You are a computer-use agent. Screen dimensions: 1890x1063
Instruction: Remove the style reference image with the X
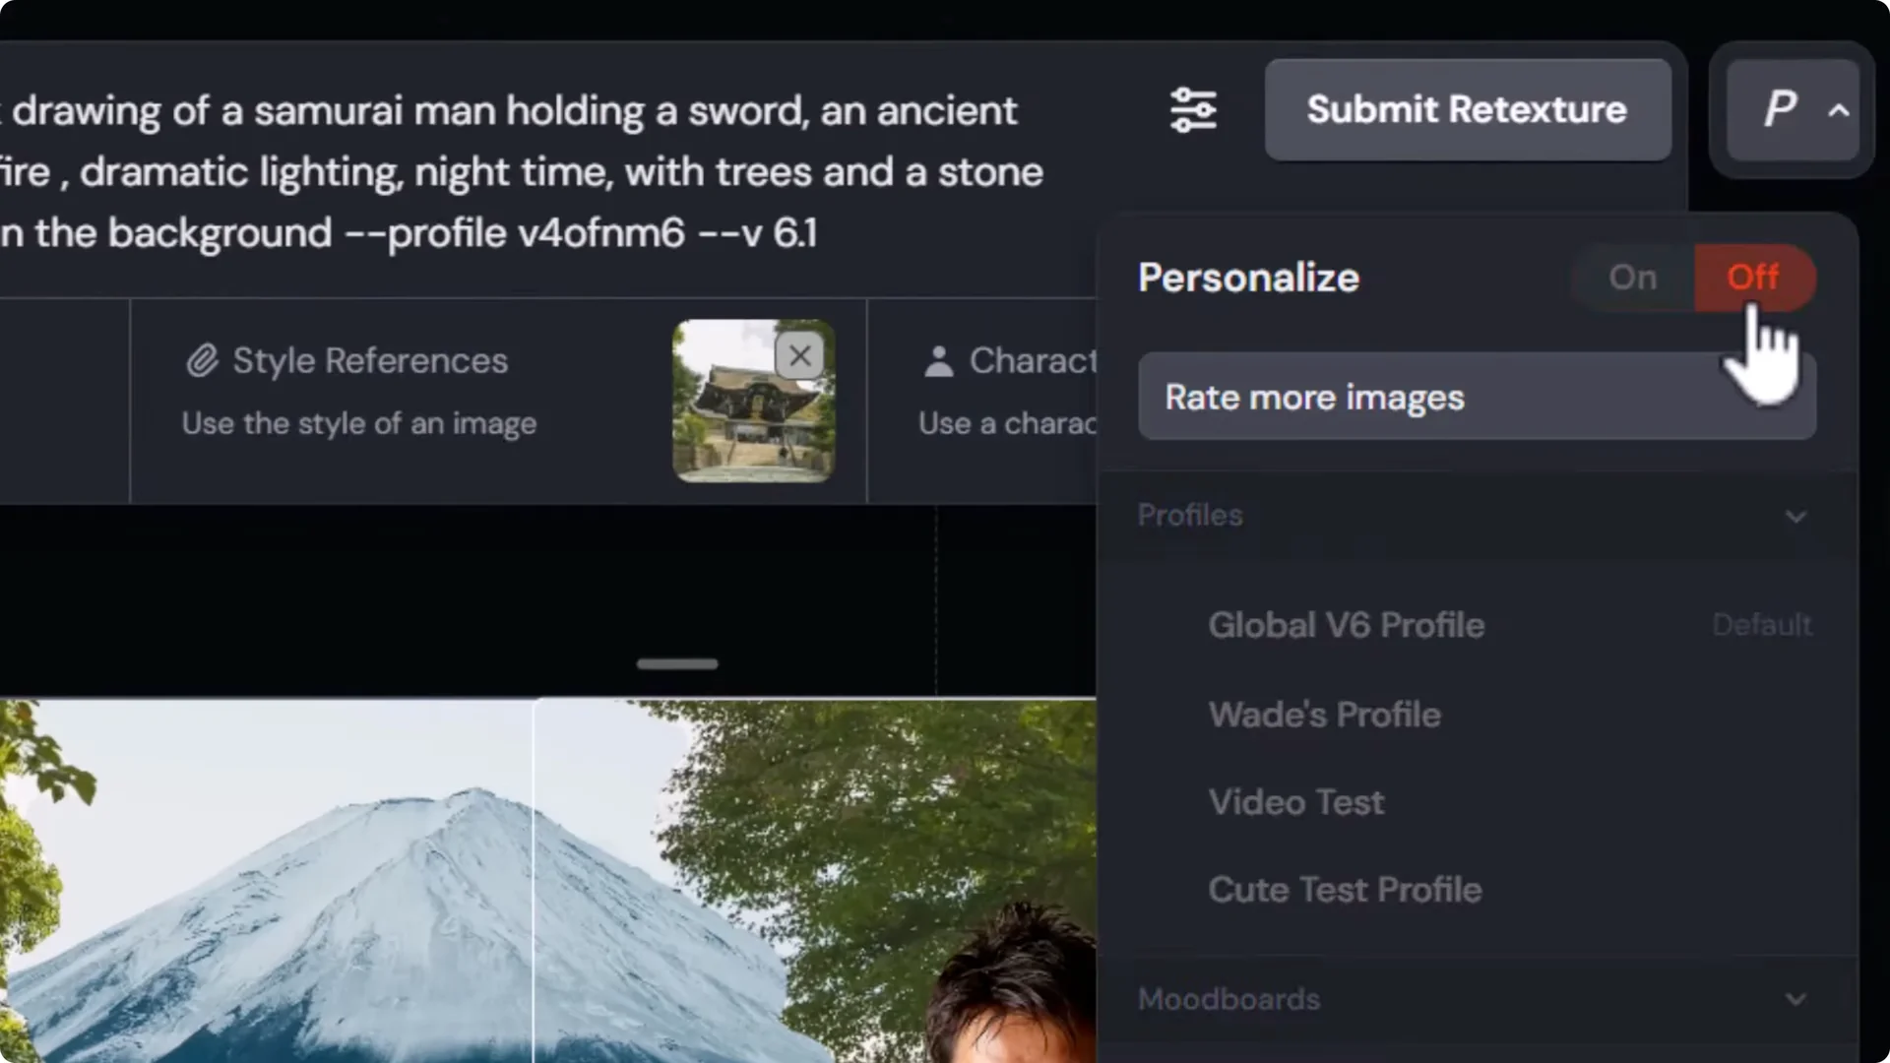(x=799, y=355)
